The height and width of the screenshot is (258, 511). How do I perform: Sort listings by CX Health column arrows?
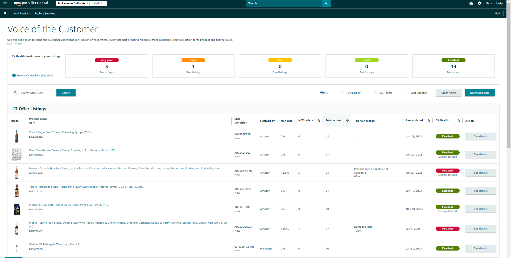[459, 120]
